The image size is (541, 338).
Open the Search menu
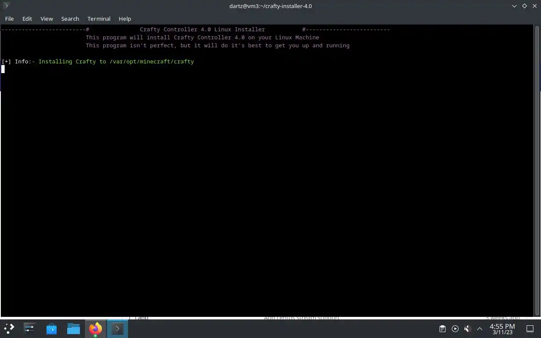pos(70,19)
